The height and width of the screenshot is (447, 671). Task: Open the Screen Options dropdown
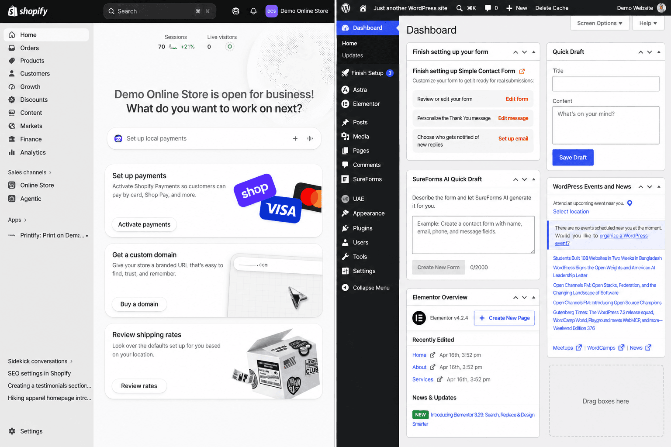pos(600,23)
